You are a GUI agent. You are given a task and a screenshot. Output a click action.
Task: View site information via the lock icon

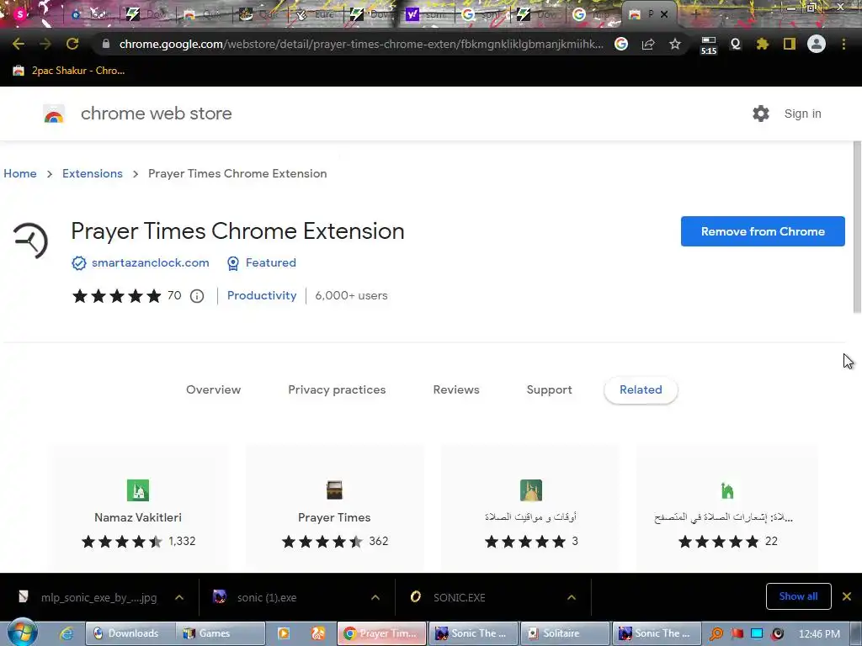(106, 44)
